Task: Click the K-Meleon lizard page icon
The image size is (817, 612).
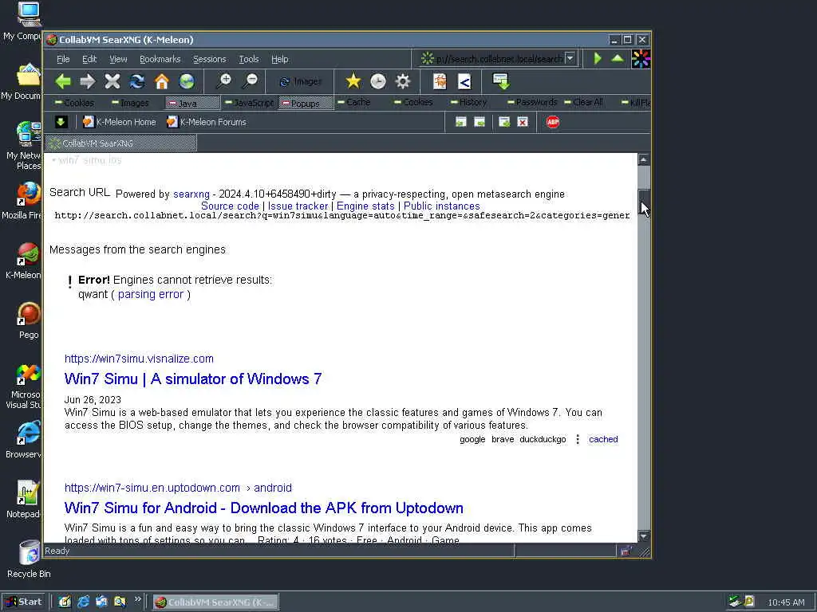Action: pos(440,81)
